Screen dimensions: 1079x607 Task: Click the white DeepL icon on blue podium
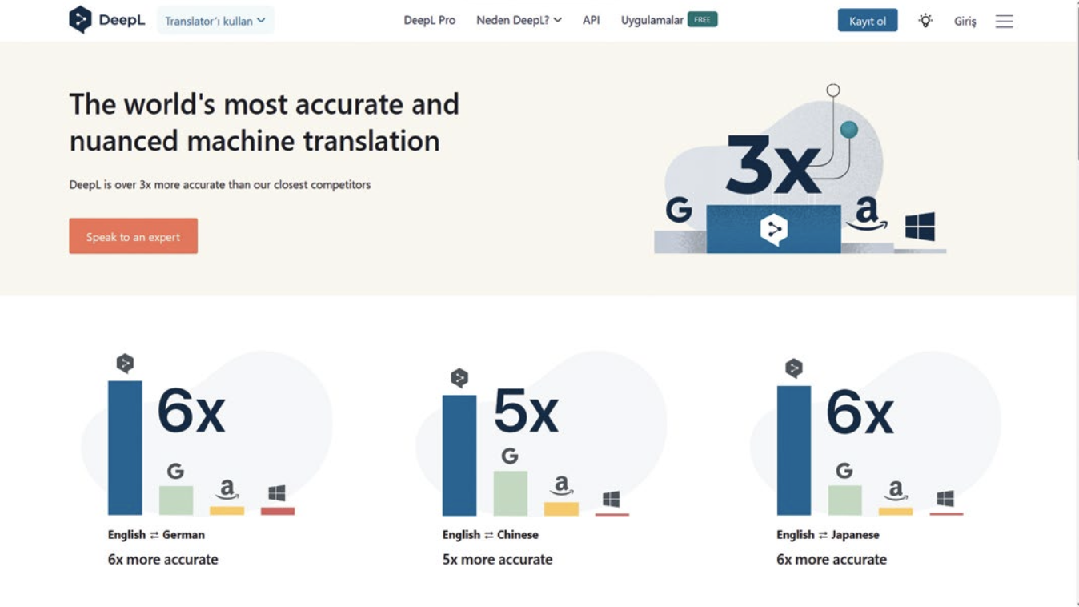click(773, 230)
